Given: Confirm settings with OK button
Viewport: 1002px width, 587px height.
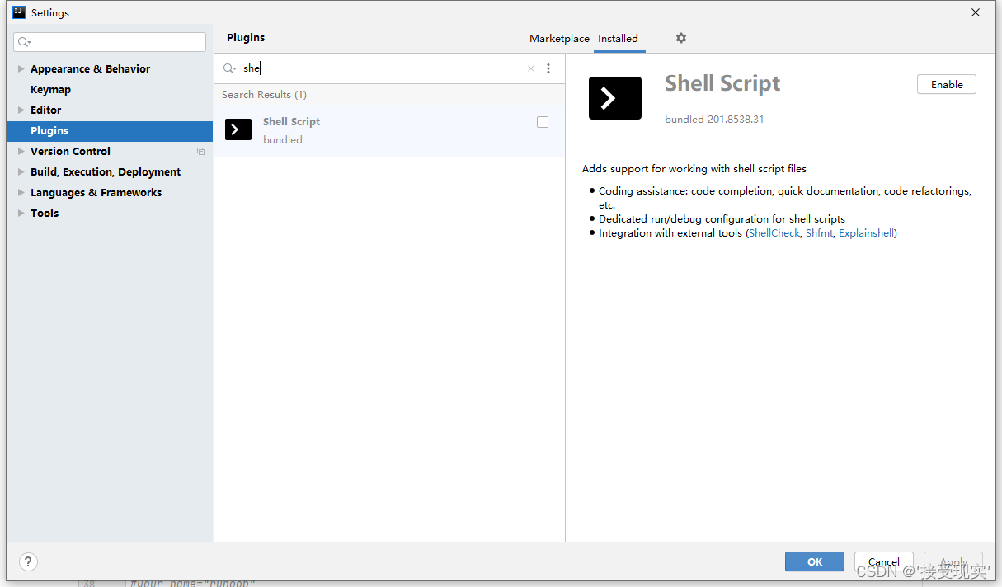Looking at the screenshot, I should (815, 561).
